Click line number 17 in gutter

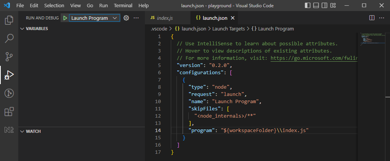click(x=158, y=152)
